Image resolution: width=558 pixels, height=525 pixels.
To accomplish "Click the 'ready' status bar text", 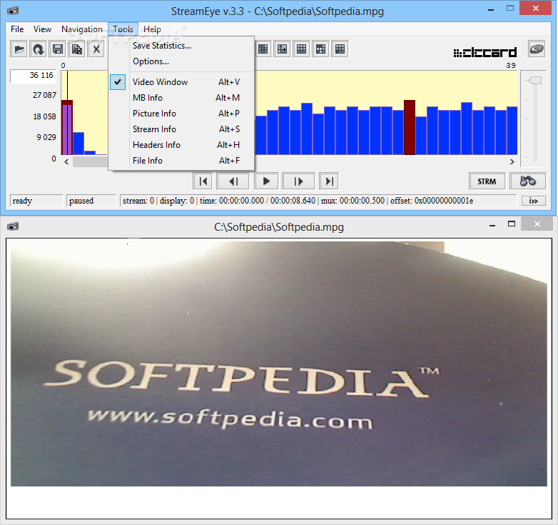I will 22,201.
